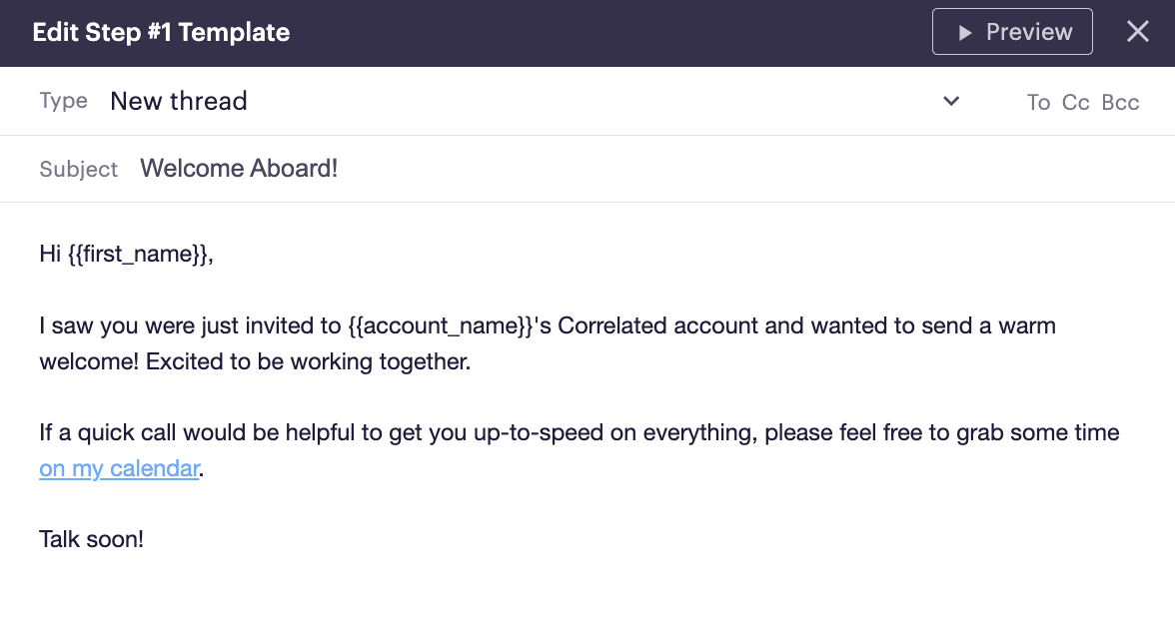
Task: Click the "Type" field label
Action: point(63,101)
